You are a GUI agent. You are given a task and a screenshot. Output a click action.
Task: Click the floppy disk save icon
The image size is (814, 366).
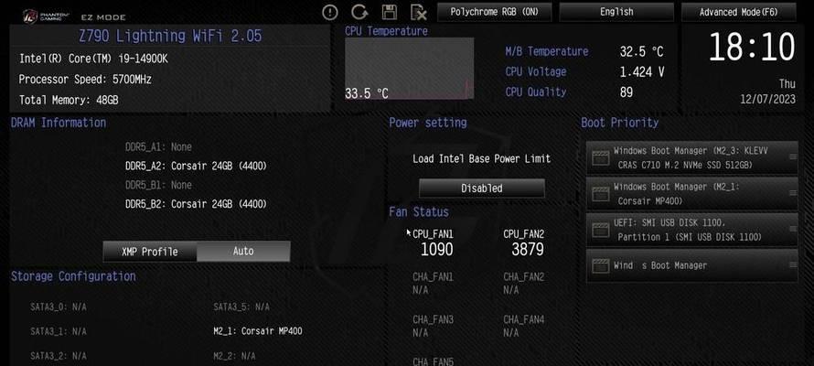point(389,12)
